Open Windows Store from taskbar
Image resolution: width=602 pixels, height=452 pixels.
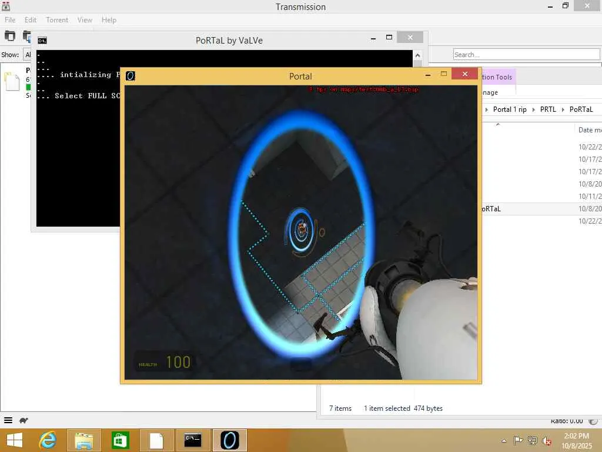coord(120,440)
